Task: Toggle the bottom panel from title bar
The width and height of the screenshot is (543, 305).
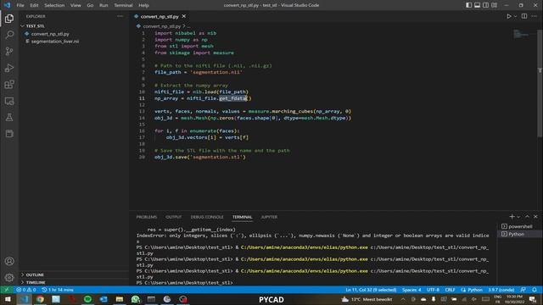Action: [x=477, y=5]
